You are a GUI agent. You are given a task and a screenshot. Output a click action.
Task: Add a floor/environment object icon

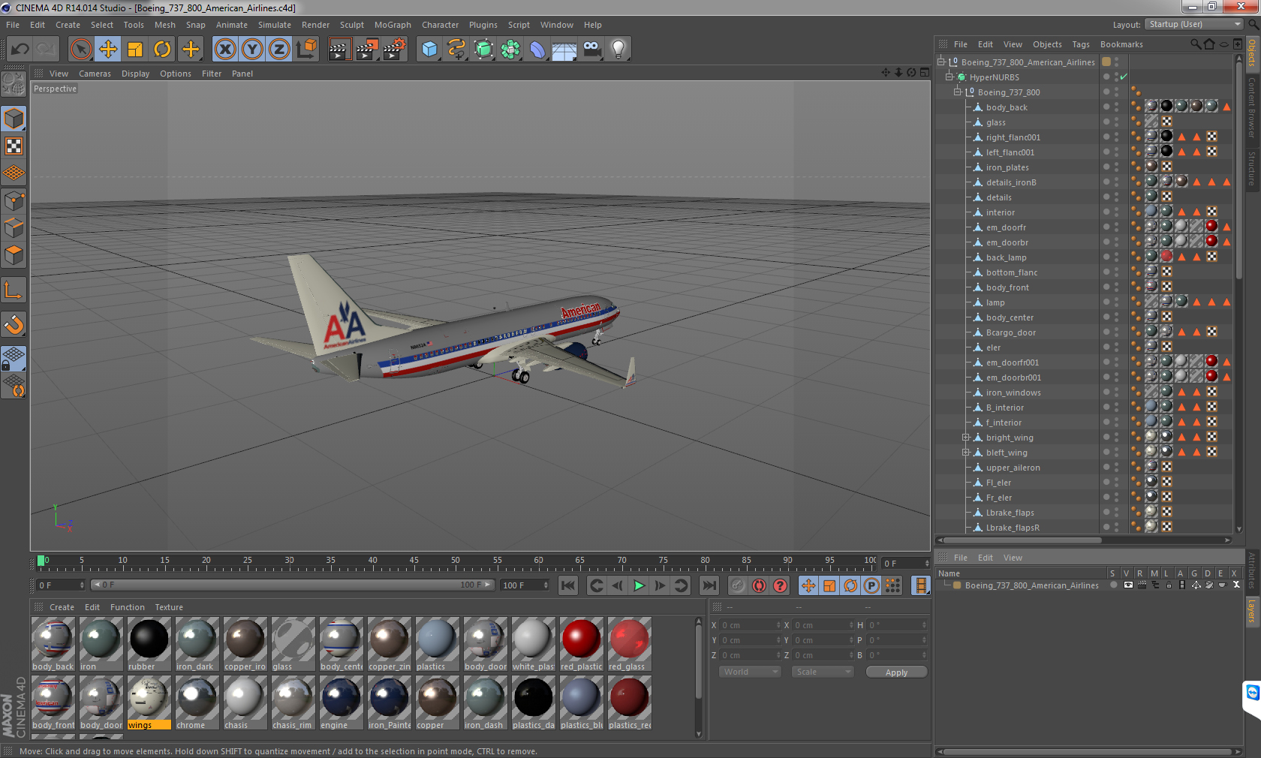click(x=564, y=50)
